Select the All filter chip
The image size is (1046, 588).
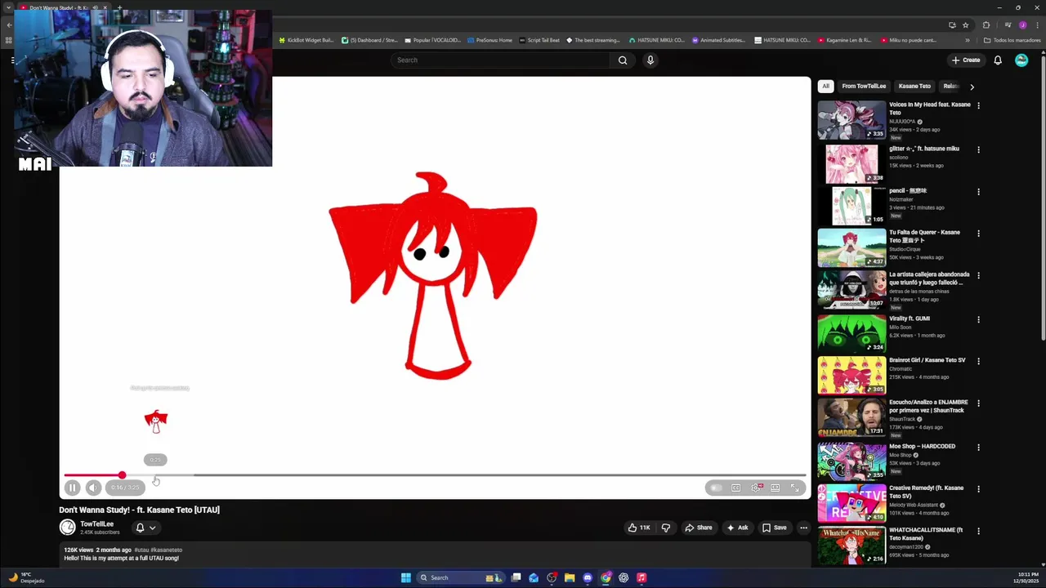825,86
